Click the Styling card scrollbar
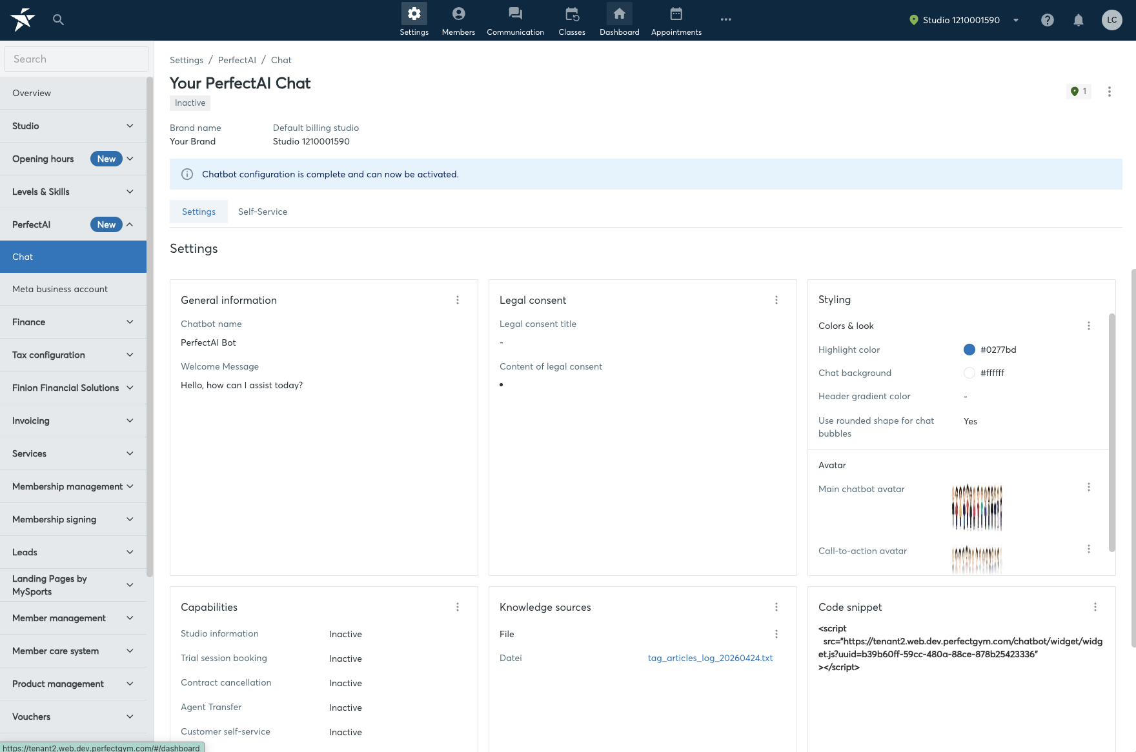Image resolution: width=1136 pixels, height=752 pixels. click(x=1111, y=432)
